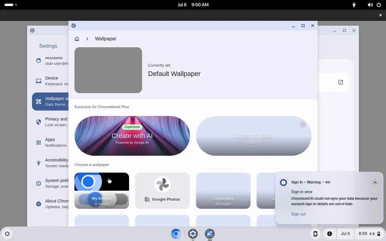Click the Jul 6 9:00 AM clock
Screen dimensions: 386x241
pyautogui.click(x=193, y=5)
